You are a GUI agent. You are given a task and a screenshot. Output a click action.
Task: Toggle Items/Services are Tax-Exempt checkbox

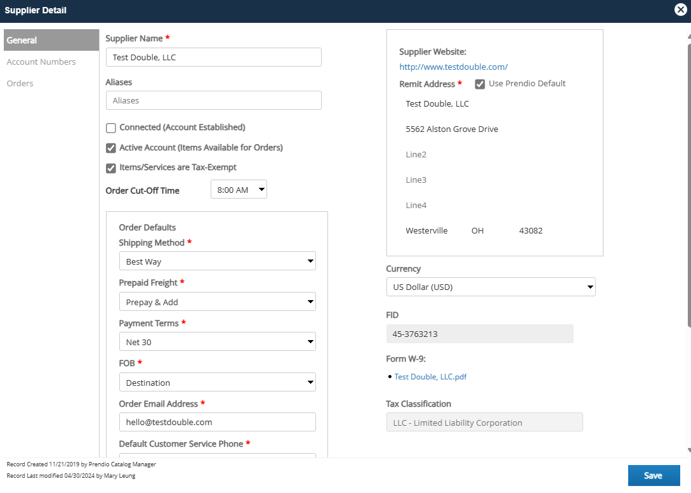(x=111, y=168)
